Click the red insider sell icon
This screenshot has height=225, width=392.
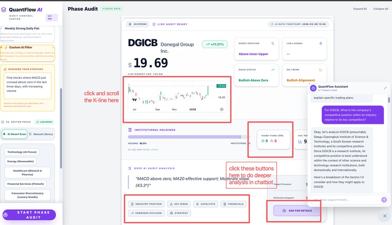coord(272,141)
